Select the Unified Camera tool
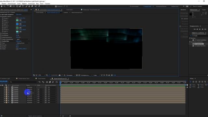 click(11, 6)
